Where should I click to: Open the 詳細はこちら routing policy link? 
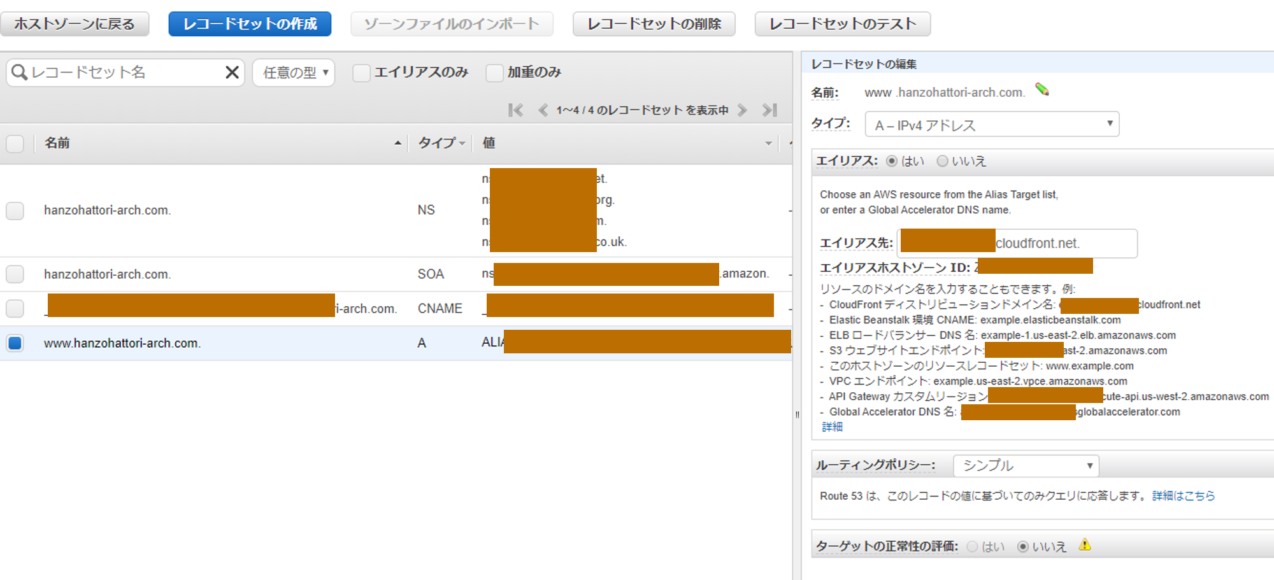pyautogui.click(x=1184, y=496)
